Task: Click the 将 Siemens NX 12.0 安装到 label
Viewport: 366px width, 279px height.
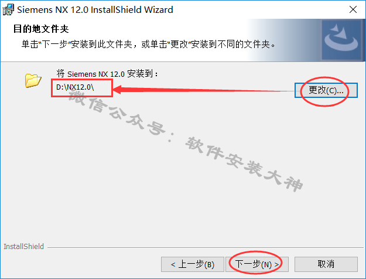Action: pos(107,74)
